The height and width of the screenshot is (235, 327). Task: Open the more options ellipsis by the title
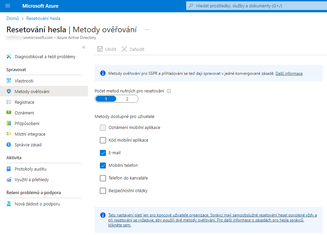[147, 30]
